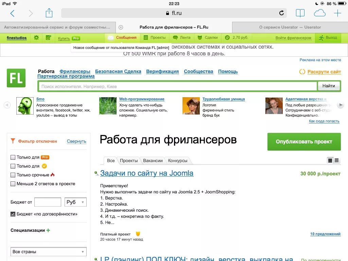Open Проекты in the green bar
348x261 pixels.
[155, 37]
